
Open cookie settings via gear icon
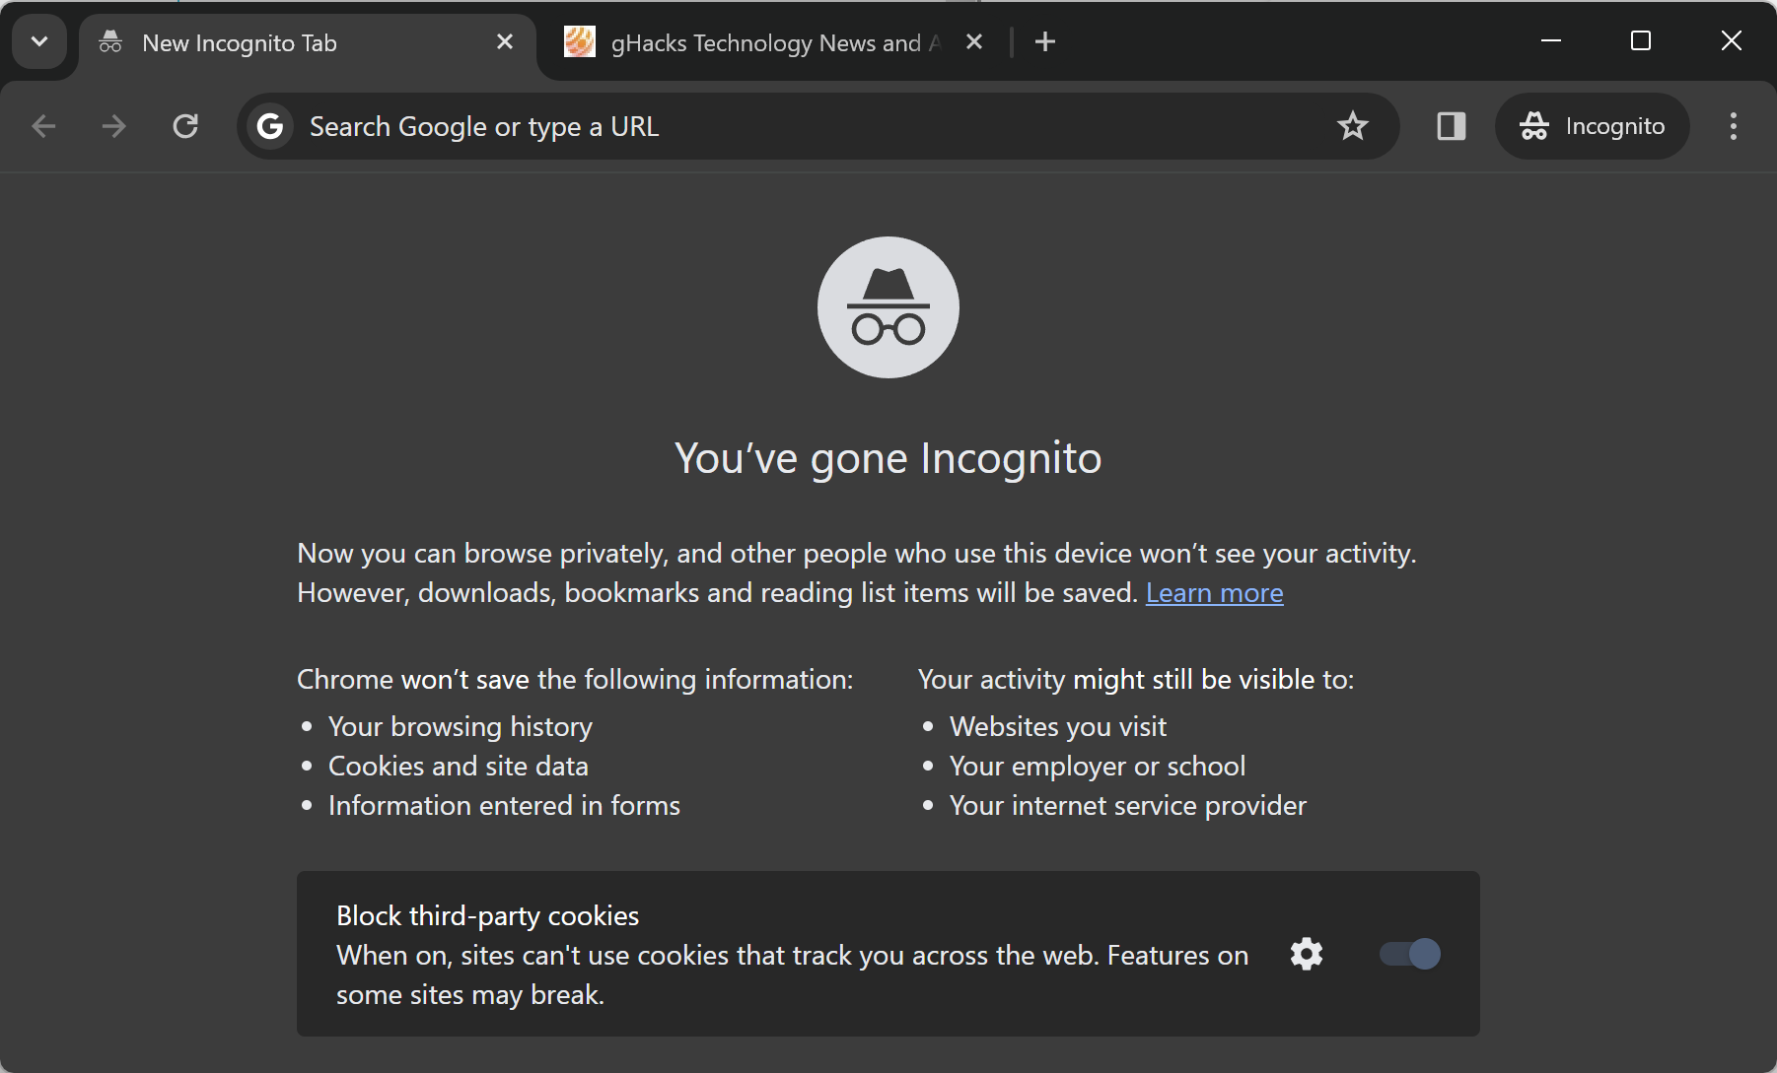(1307, 954)
